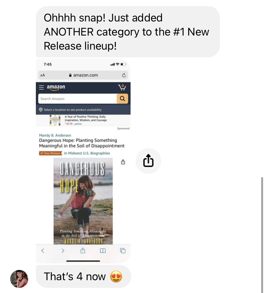This screenshot has height=293, width=265.
Task: Open the Mandy B. Anderson author link
Action: (x=55, y=135)
